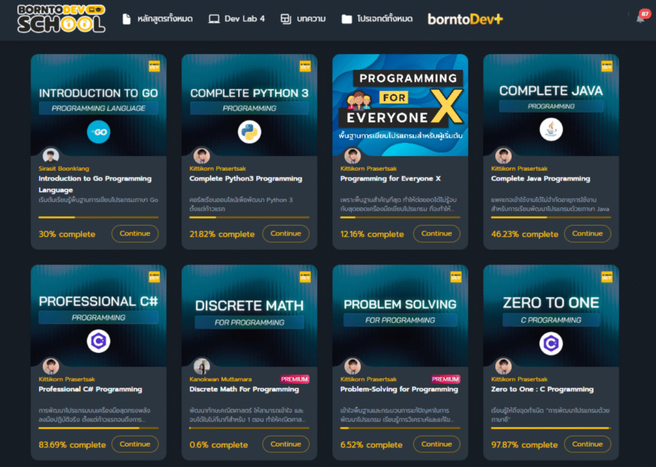Image resolution: width=656 pixels, height=467 pixels.
Task: Open borntoDev+ from the navbar
Action: (465, 19)
